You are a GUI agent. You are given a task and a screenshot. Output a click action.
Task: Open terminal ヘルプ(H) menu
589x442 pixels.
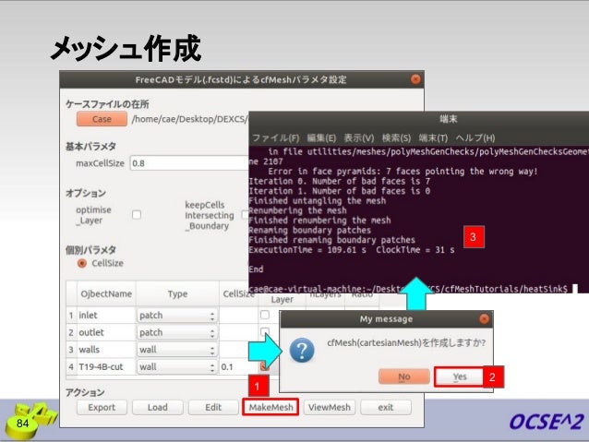[x=475, y=138]
